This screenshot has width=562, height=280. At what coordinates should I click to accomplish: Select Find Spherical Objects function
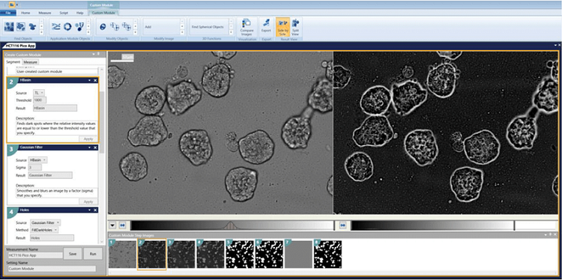[x=208, y=27]
